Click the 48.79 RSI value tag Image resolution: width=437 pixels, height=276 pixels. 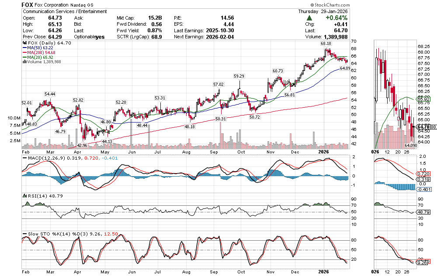[x=424, y=211]
